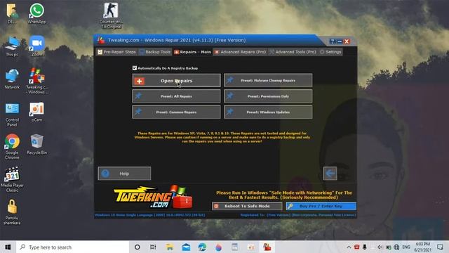
Task: Select Preset: Malware Cleanup Repairs
Action: (268, 81)
